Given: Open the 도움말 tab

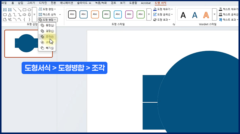Looking at the screenshot, I should [133, 3].
